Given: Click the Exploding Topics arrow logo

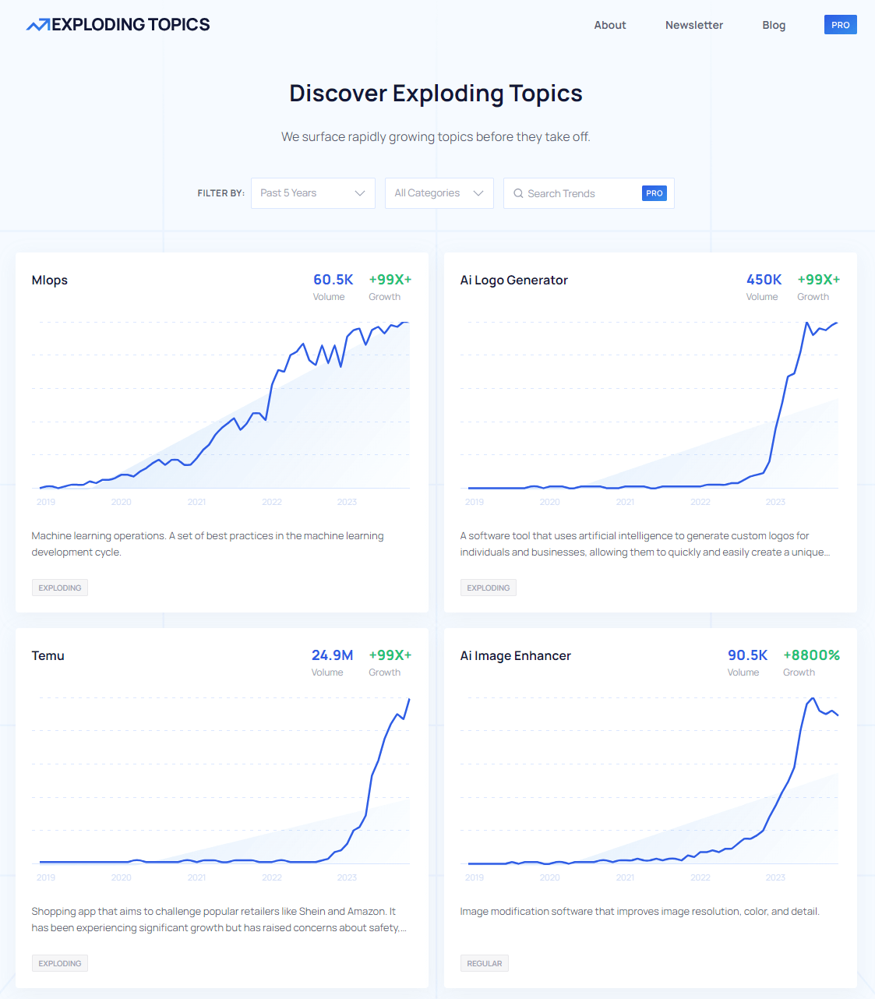Looking at the screenshot, I should (x=38, y=25).
